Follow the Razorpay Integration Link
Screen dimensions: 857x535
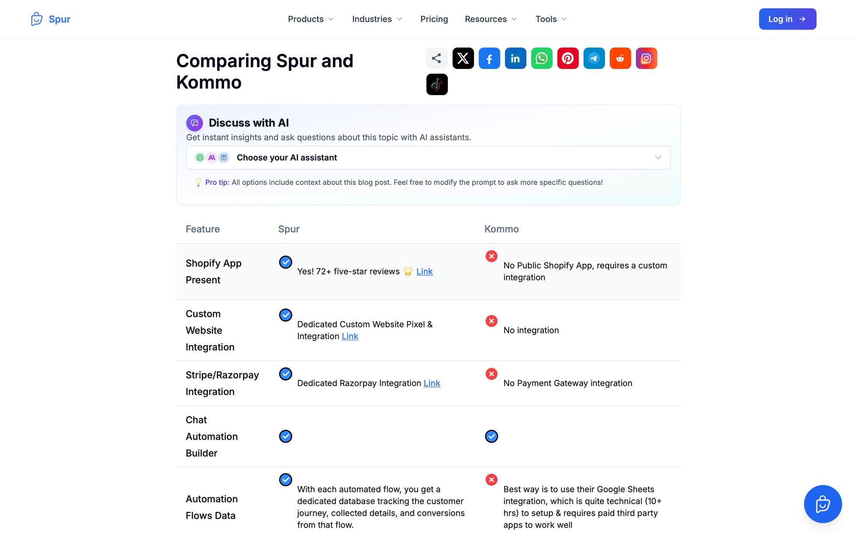pos(431,383)
